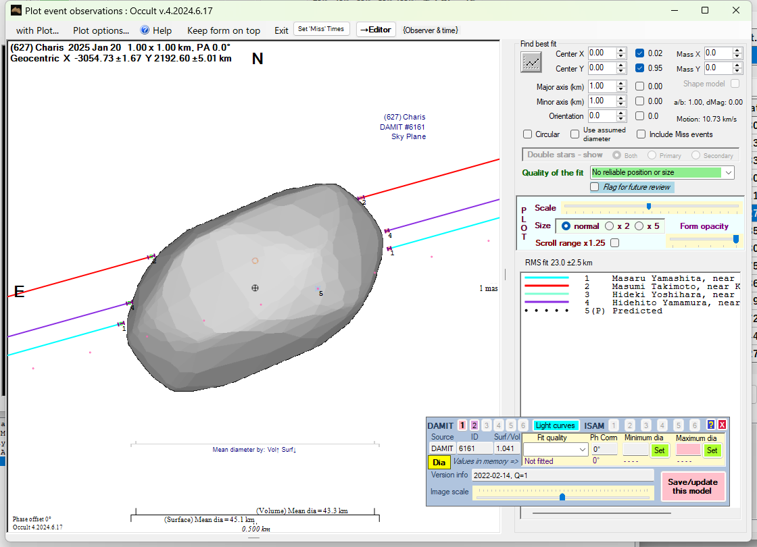Open the Plot options... menu
The height and width of the screenshot is (547, 757).
[101, 30]
